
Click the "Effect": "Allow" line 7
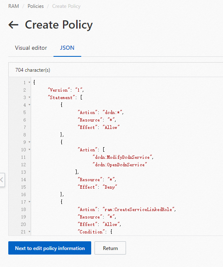pos(99,127)
